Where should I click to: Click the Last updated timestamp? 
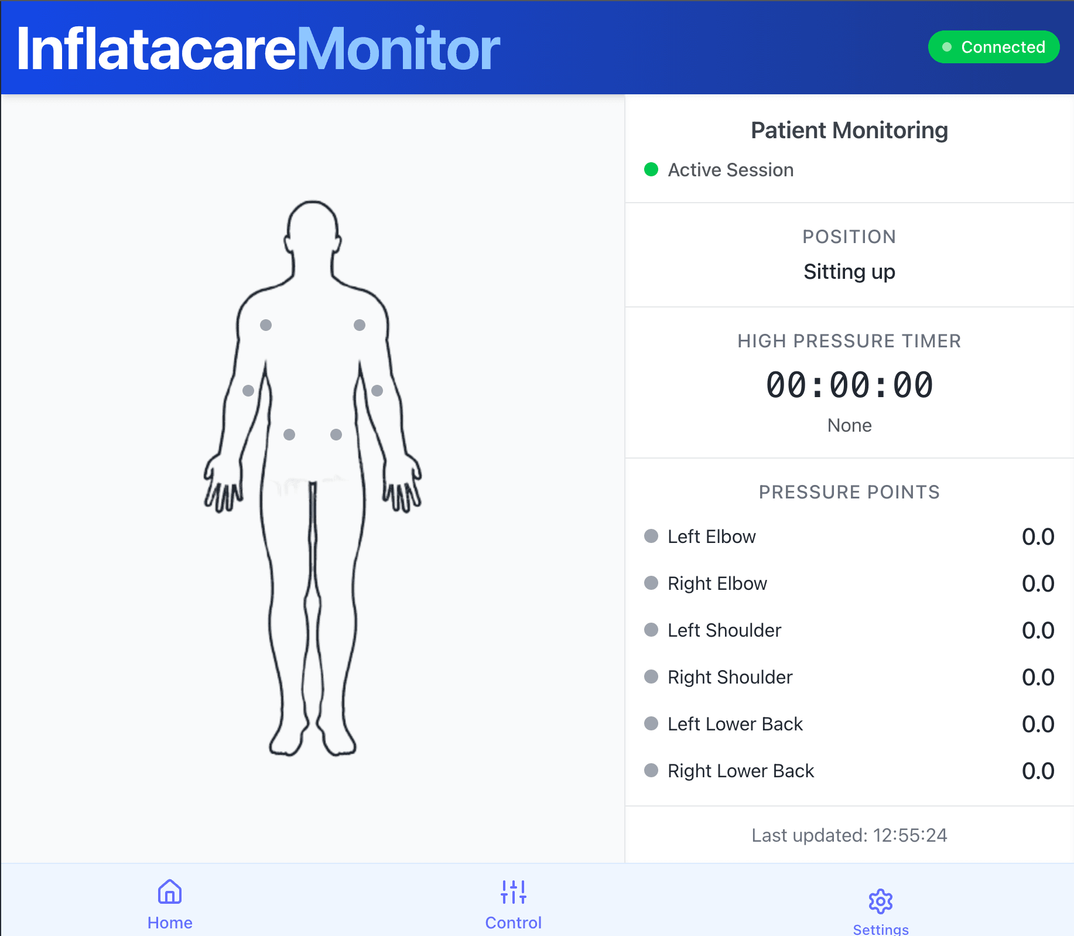point(849,835)
